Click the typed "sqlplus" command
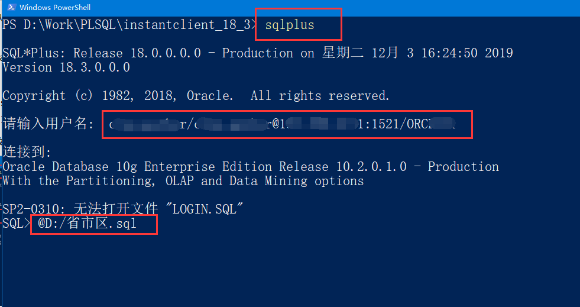 click(289, 25)
